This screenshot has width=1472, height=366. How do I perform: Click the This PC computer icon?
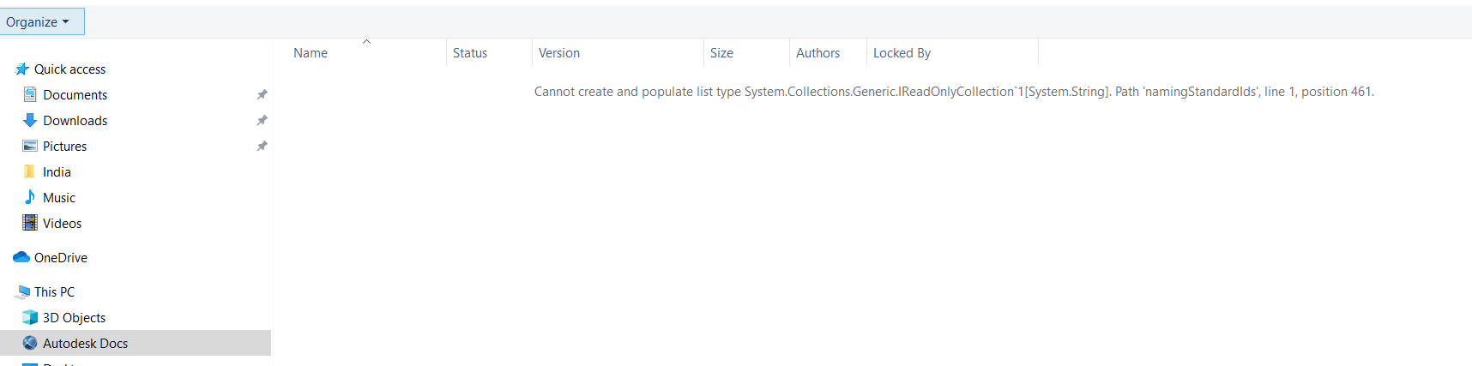coord(22,291)
